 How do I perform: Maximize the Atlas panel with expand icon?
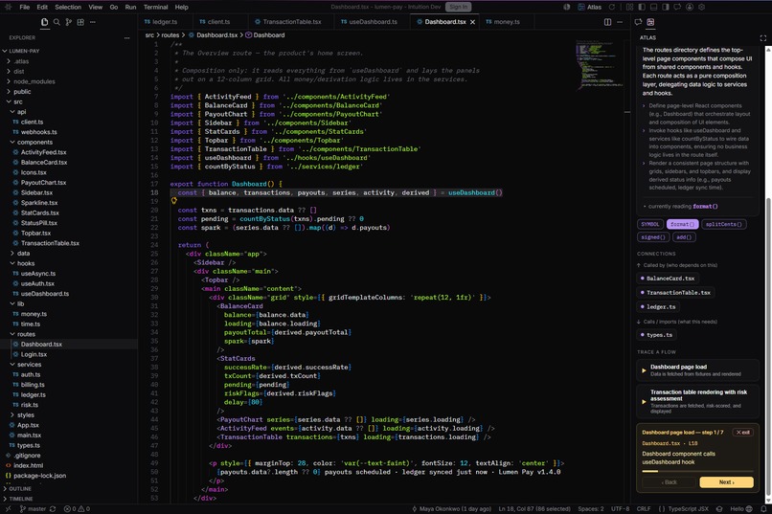point(762,38)
